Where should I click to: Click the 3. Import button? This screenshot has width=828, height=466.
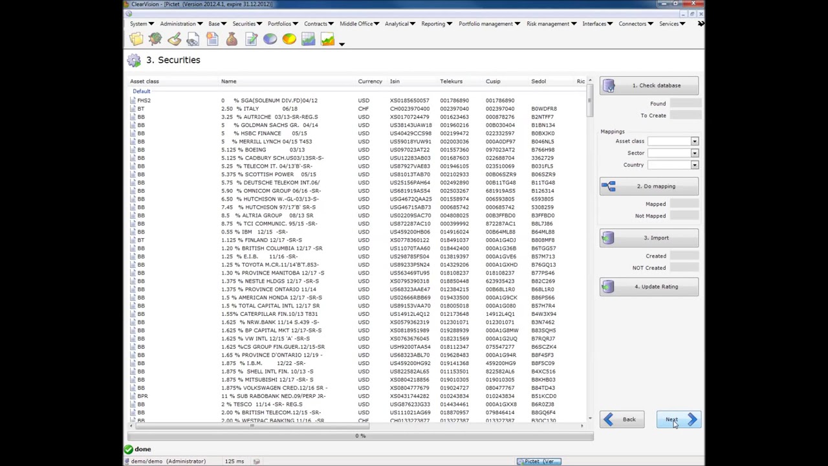coord(649,238)
